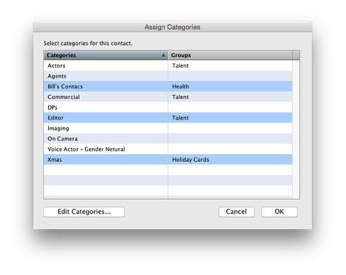
Task: Select the DPs category row
Action: pyautogui.click(x=168, y=107)
